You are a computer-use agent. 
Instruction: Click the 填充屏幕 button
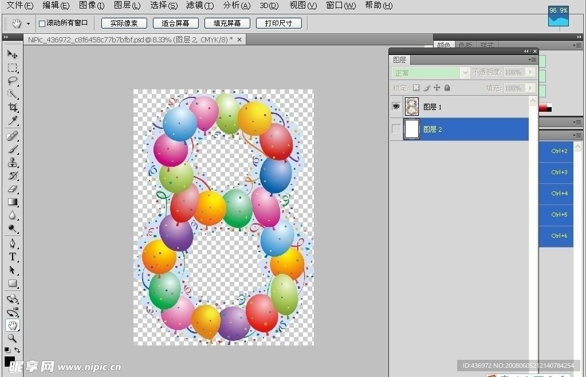click(227, 23)
